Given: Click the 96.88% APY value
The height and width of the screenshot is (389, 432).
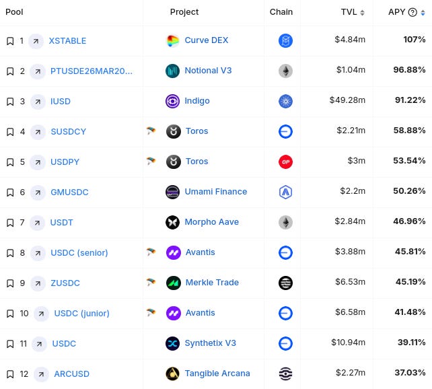Looking at the screenshot, I should click(x=409, y=70).
